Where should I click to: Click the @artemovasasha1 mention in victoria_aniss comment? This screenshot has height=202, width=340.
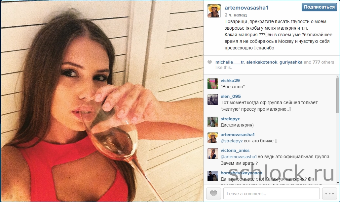pos(239,157)
